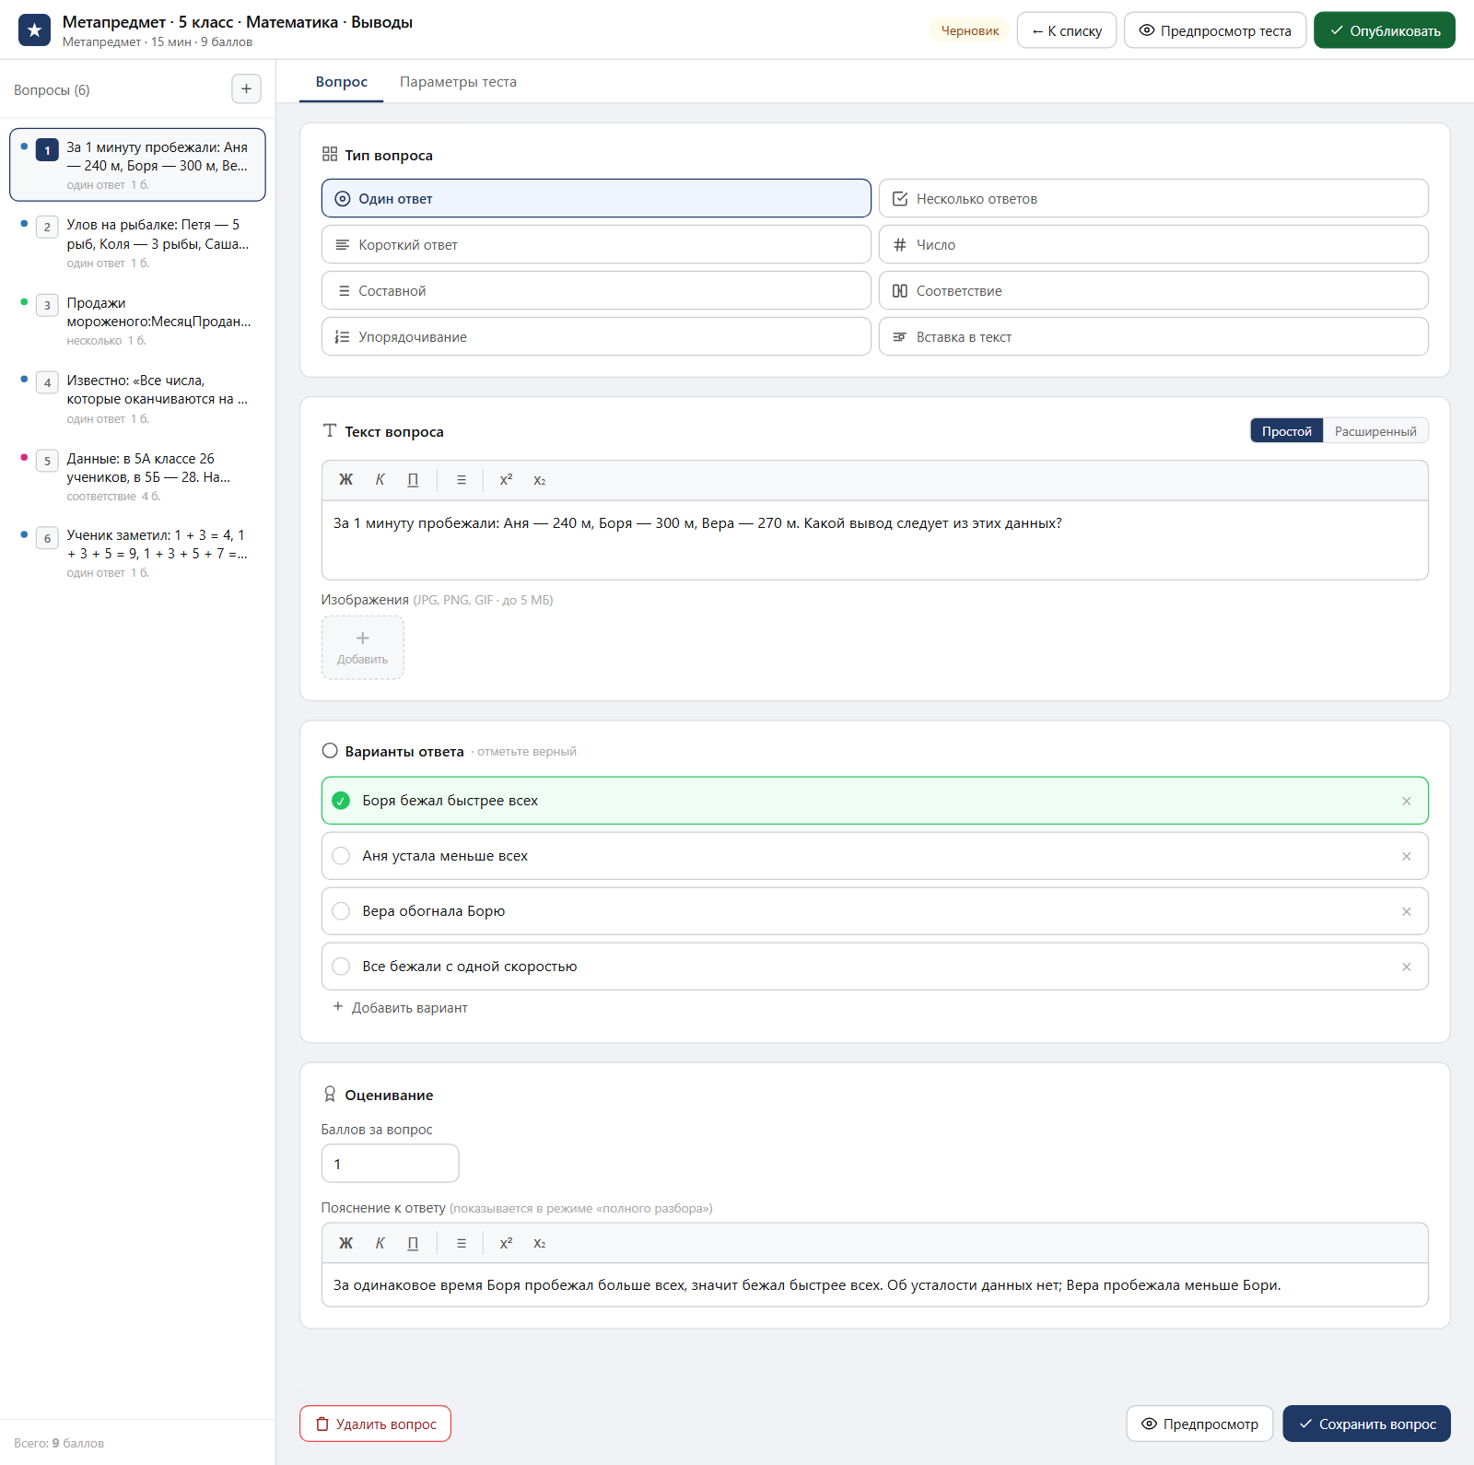Apply italic in question text toolbar
Viewport: 1474px width, 1465px height.
[x=380, y=480]
